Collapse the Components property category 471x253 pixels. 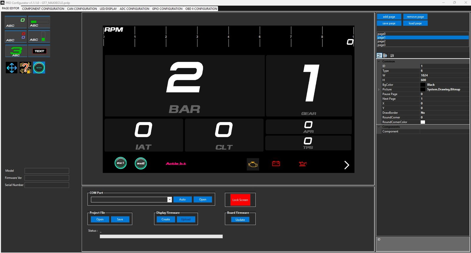pyautogui.click(x=379, y=127)
